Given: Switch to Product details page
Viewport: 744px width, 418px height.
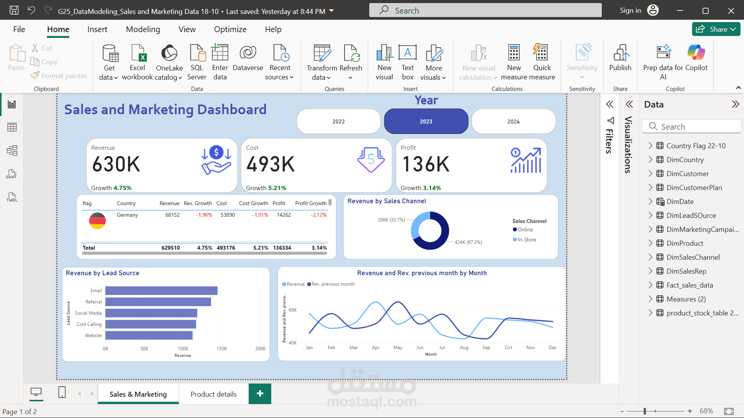Looking at the screenshot, I should [x=214, y=394].
